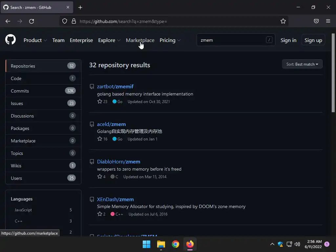Open the Sort: Best match dropdown
This screenshot has width=336, height=252.
click(x=302, y=64)
